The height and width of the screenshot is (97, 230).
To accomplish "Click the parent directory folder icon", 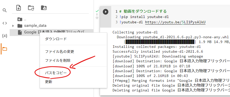I will 20,19.
